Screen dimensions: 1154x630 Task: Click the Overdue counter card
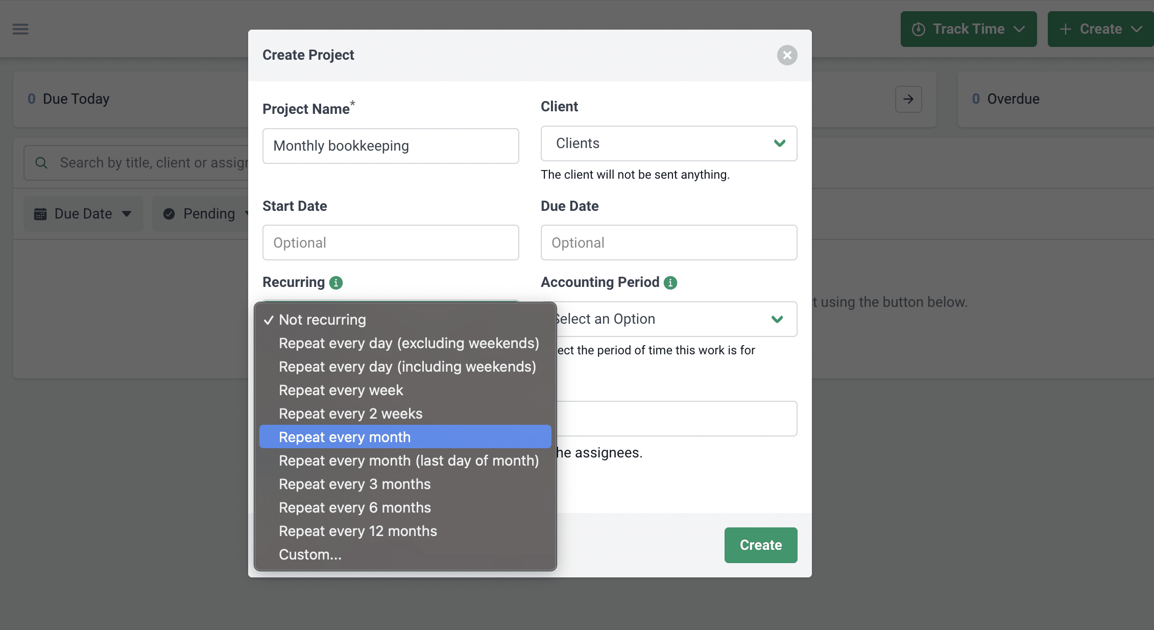pyautogui.click(x=1055, y=99)
